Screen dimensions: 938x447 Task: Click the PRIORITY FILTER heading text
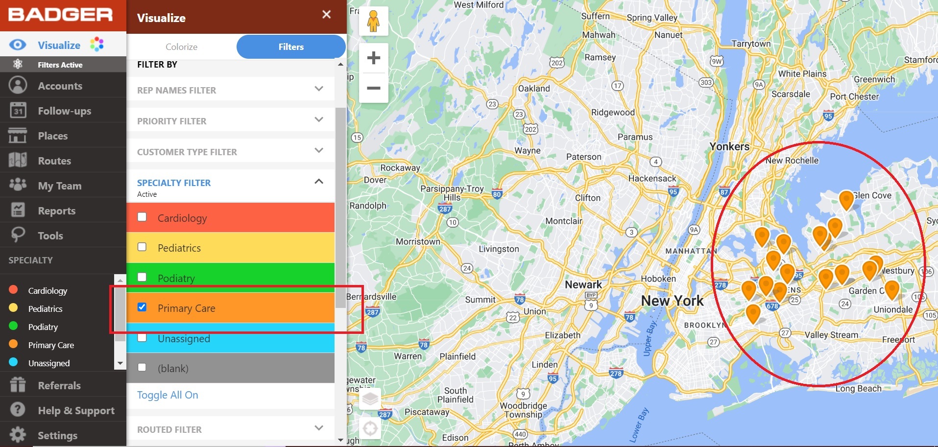point(171,121)
